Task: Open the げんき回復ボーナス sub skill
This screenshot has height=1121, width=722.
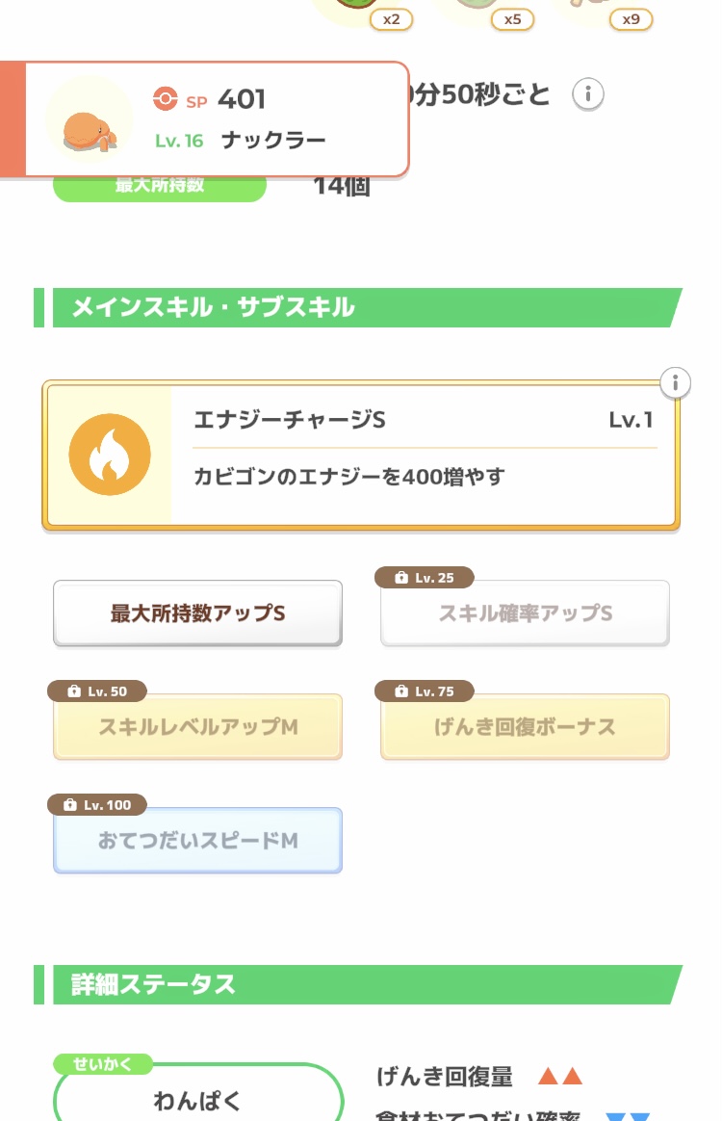Action: tap(525, 727)
